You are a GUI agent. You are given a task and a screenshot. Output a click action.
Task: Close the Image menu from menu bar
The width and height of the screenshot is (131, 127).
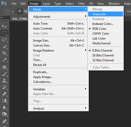pyautogui.click(x=34, y=4)
